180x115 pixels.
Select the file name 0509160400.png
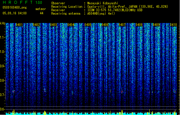pos(15,7)
